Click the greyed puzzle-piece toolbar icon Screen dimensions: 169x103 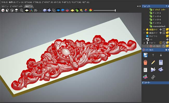point(36,10)
